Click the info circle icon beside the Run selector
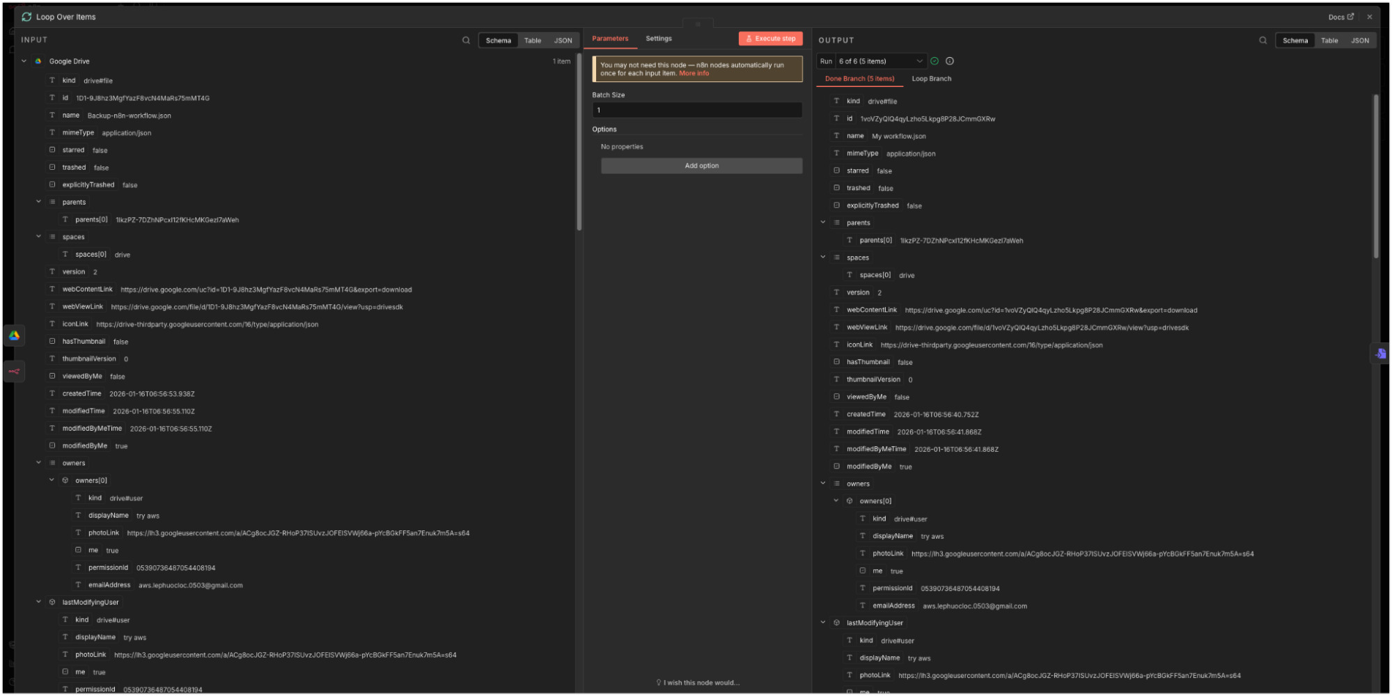Viewport: 1392px width, 696px height. click(x=950, y=61)
